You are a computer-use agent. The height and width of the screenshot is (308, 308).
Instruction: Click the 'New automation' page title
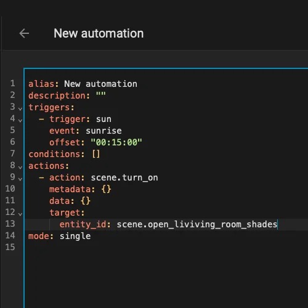(99, 33)
